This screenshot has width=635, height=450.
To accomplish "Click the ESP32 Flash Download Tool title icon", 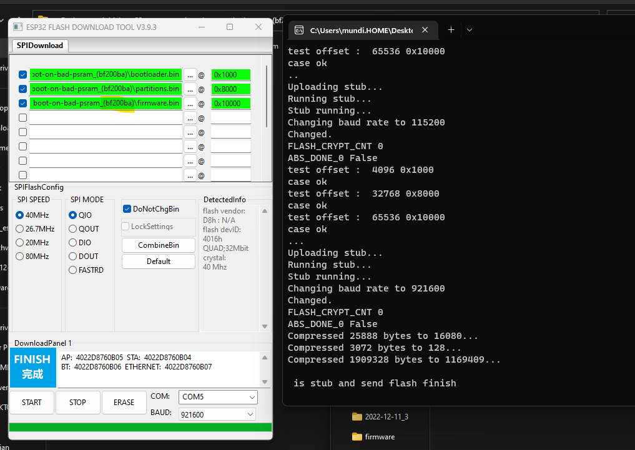I will tap(18, 27).
